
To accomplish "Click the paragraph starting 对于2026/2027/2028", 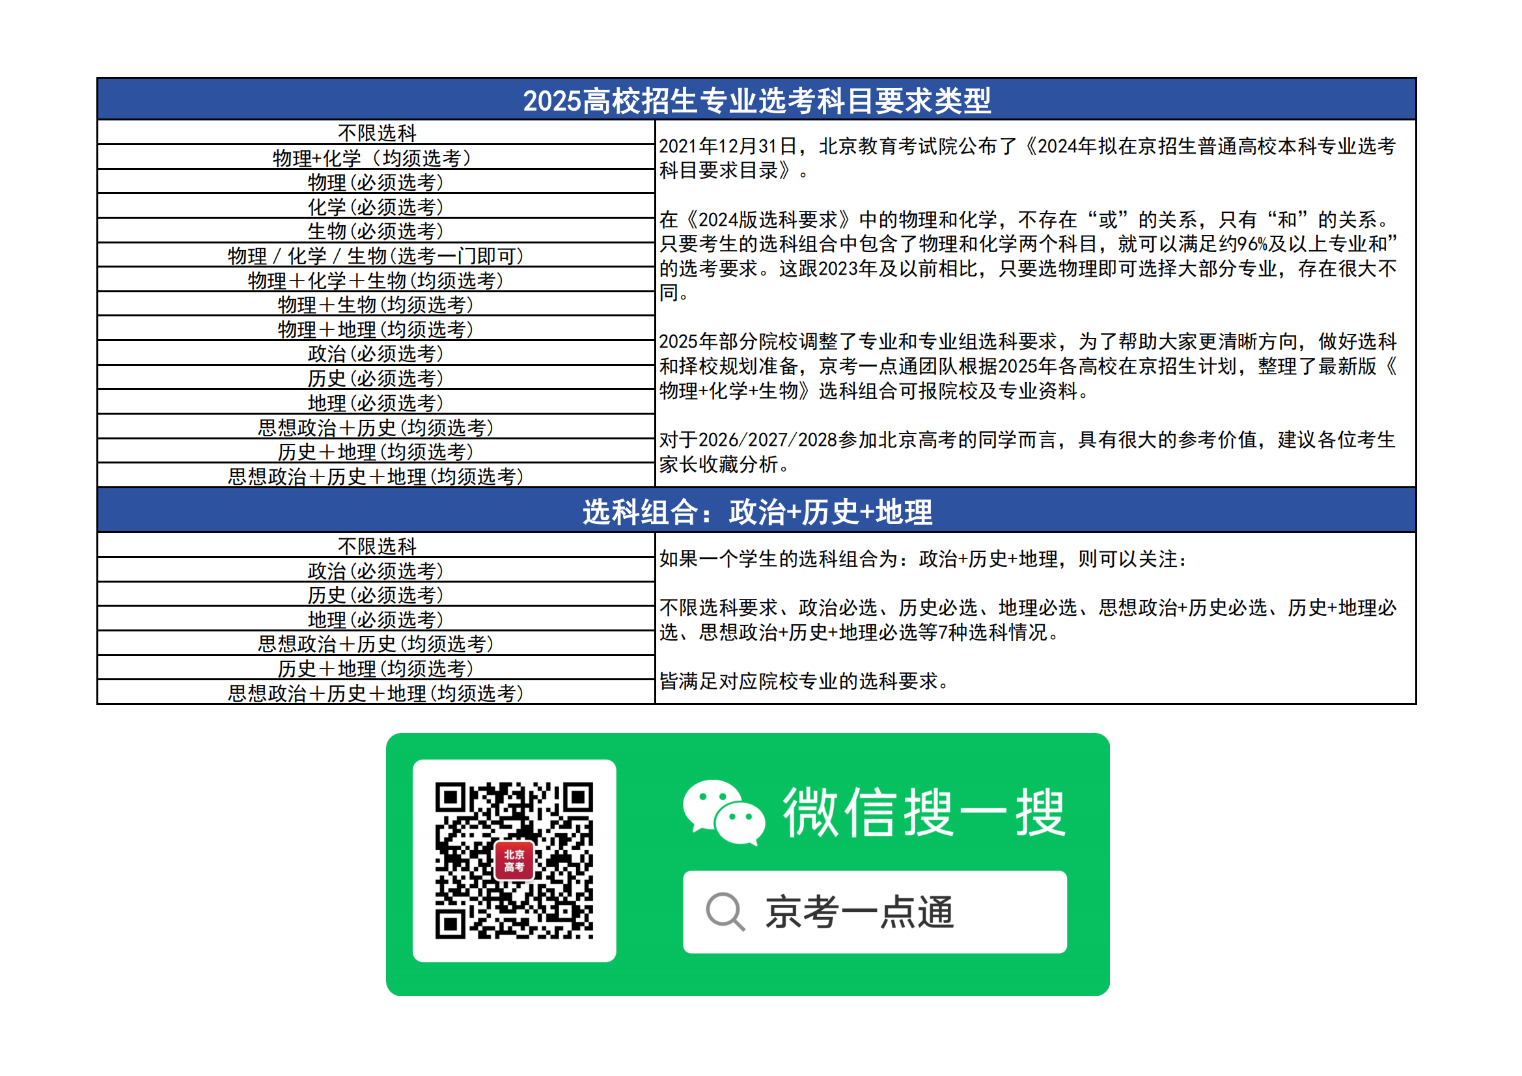I will 1027,452.
